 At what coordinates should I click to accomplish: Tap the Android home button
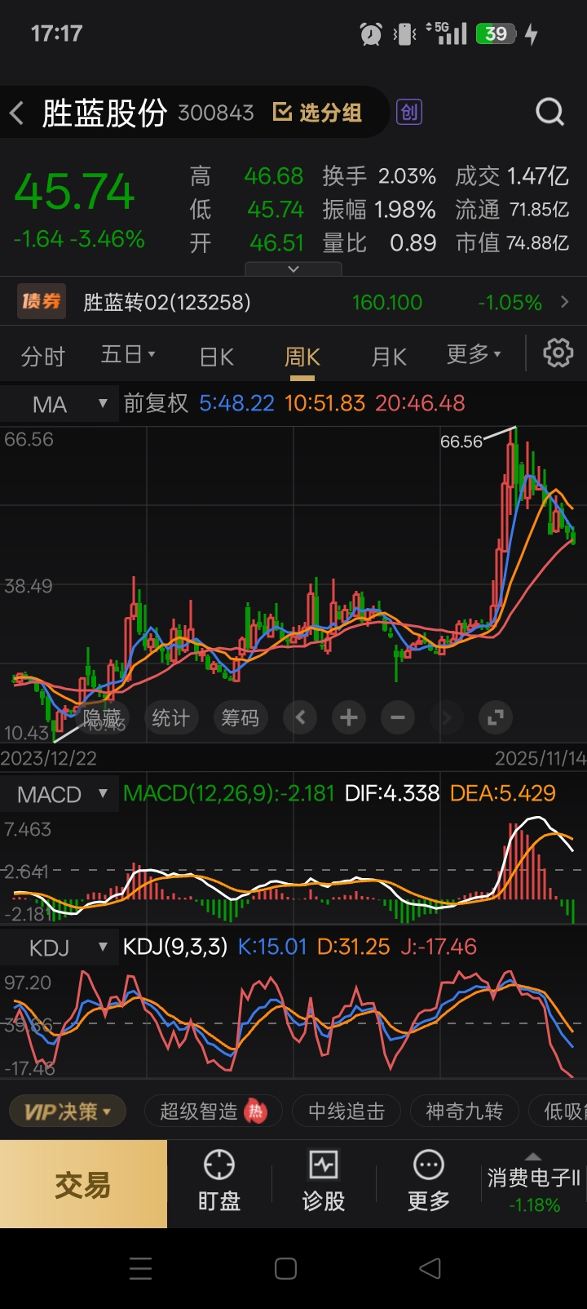(x=285, y=1268)
